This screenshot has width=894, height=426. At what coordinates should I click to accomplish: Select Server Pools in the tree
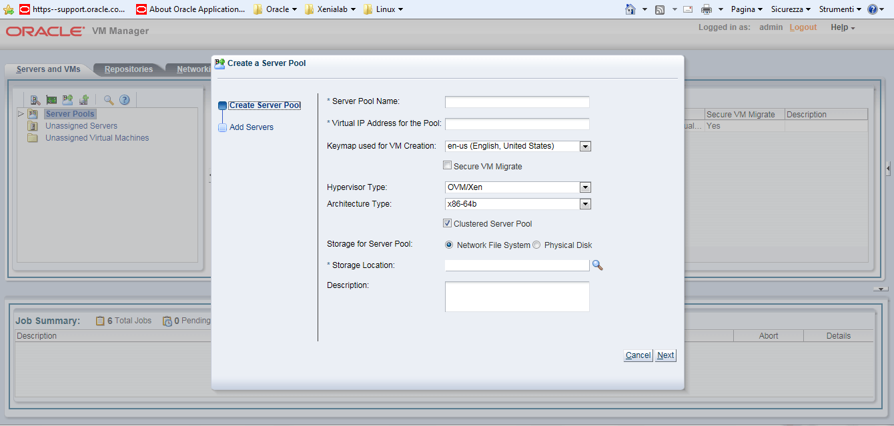(x=70, y=114)
